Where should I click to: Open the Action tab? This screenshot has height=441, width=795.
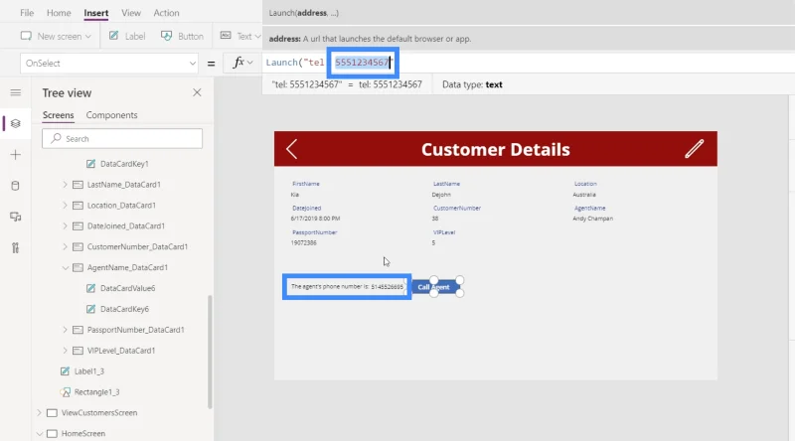166,13
